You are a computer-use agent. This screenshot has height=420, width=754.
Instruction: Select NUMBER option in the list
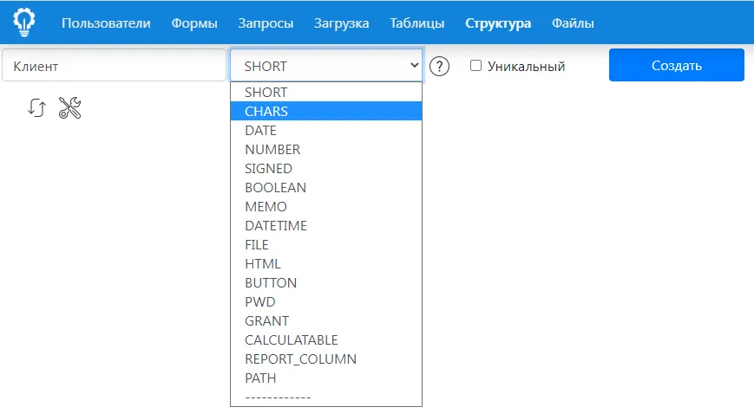click(x=326, y=149)
